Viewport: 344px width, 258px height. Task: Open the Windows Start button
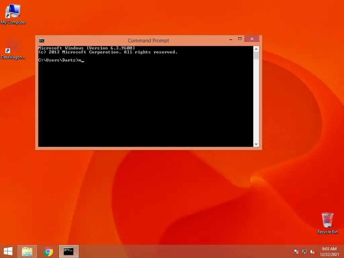coord(8,251)
